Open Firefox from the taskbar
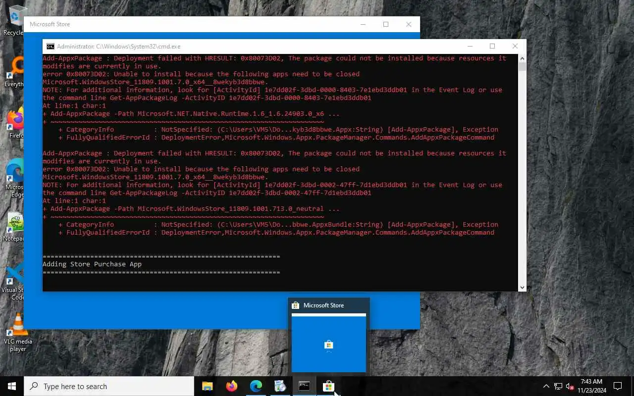 click(231, 386)
